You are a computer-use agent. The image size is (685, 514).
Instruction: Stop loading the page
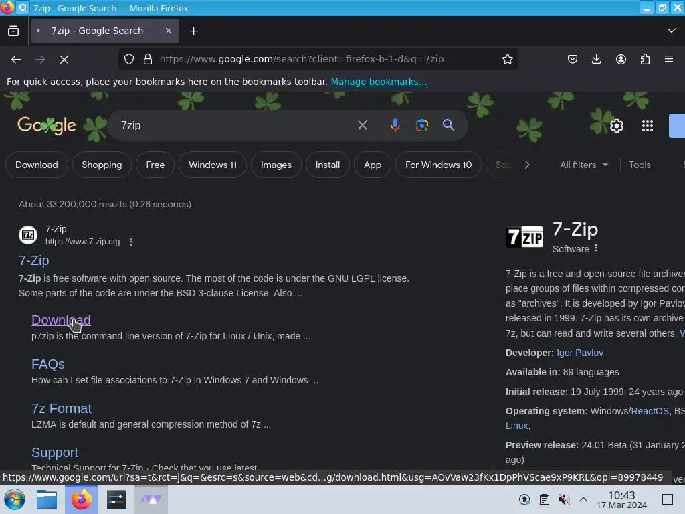[64, 60]
